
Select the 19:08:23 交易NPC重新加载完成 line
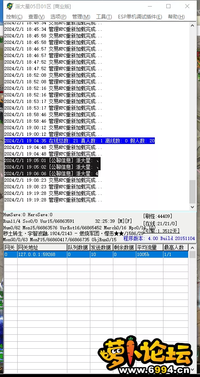[53, 180]
